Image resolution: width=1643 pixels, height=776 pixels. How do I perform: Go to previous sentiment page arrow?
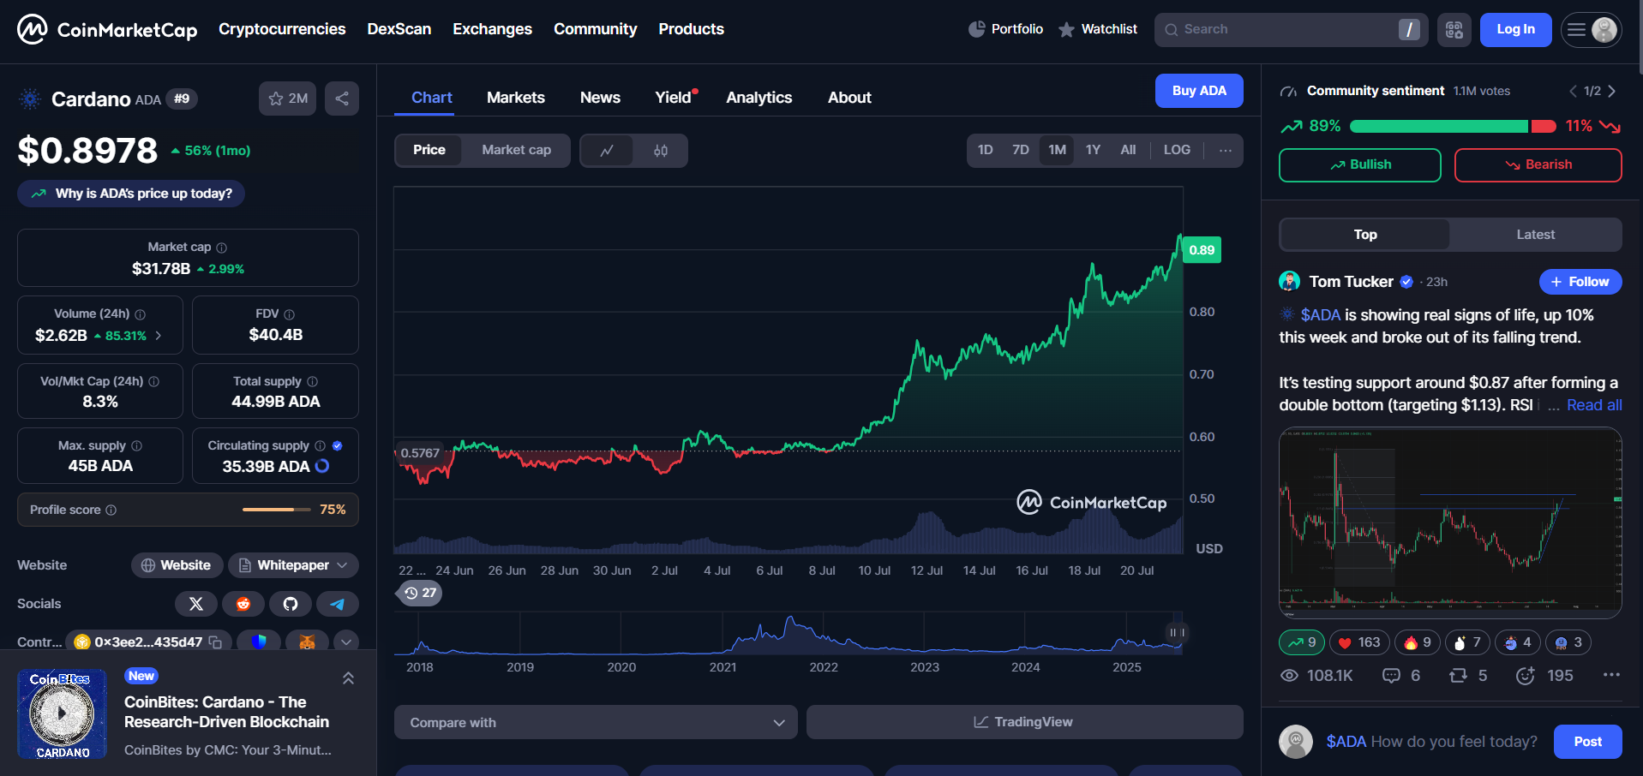pos(1573,91)
